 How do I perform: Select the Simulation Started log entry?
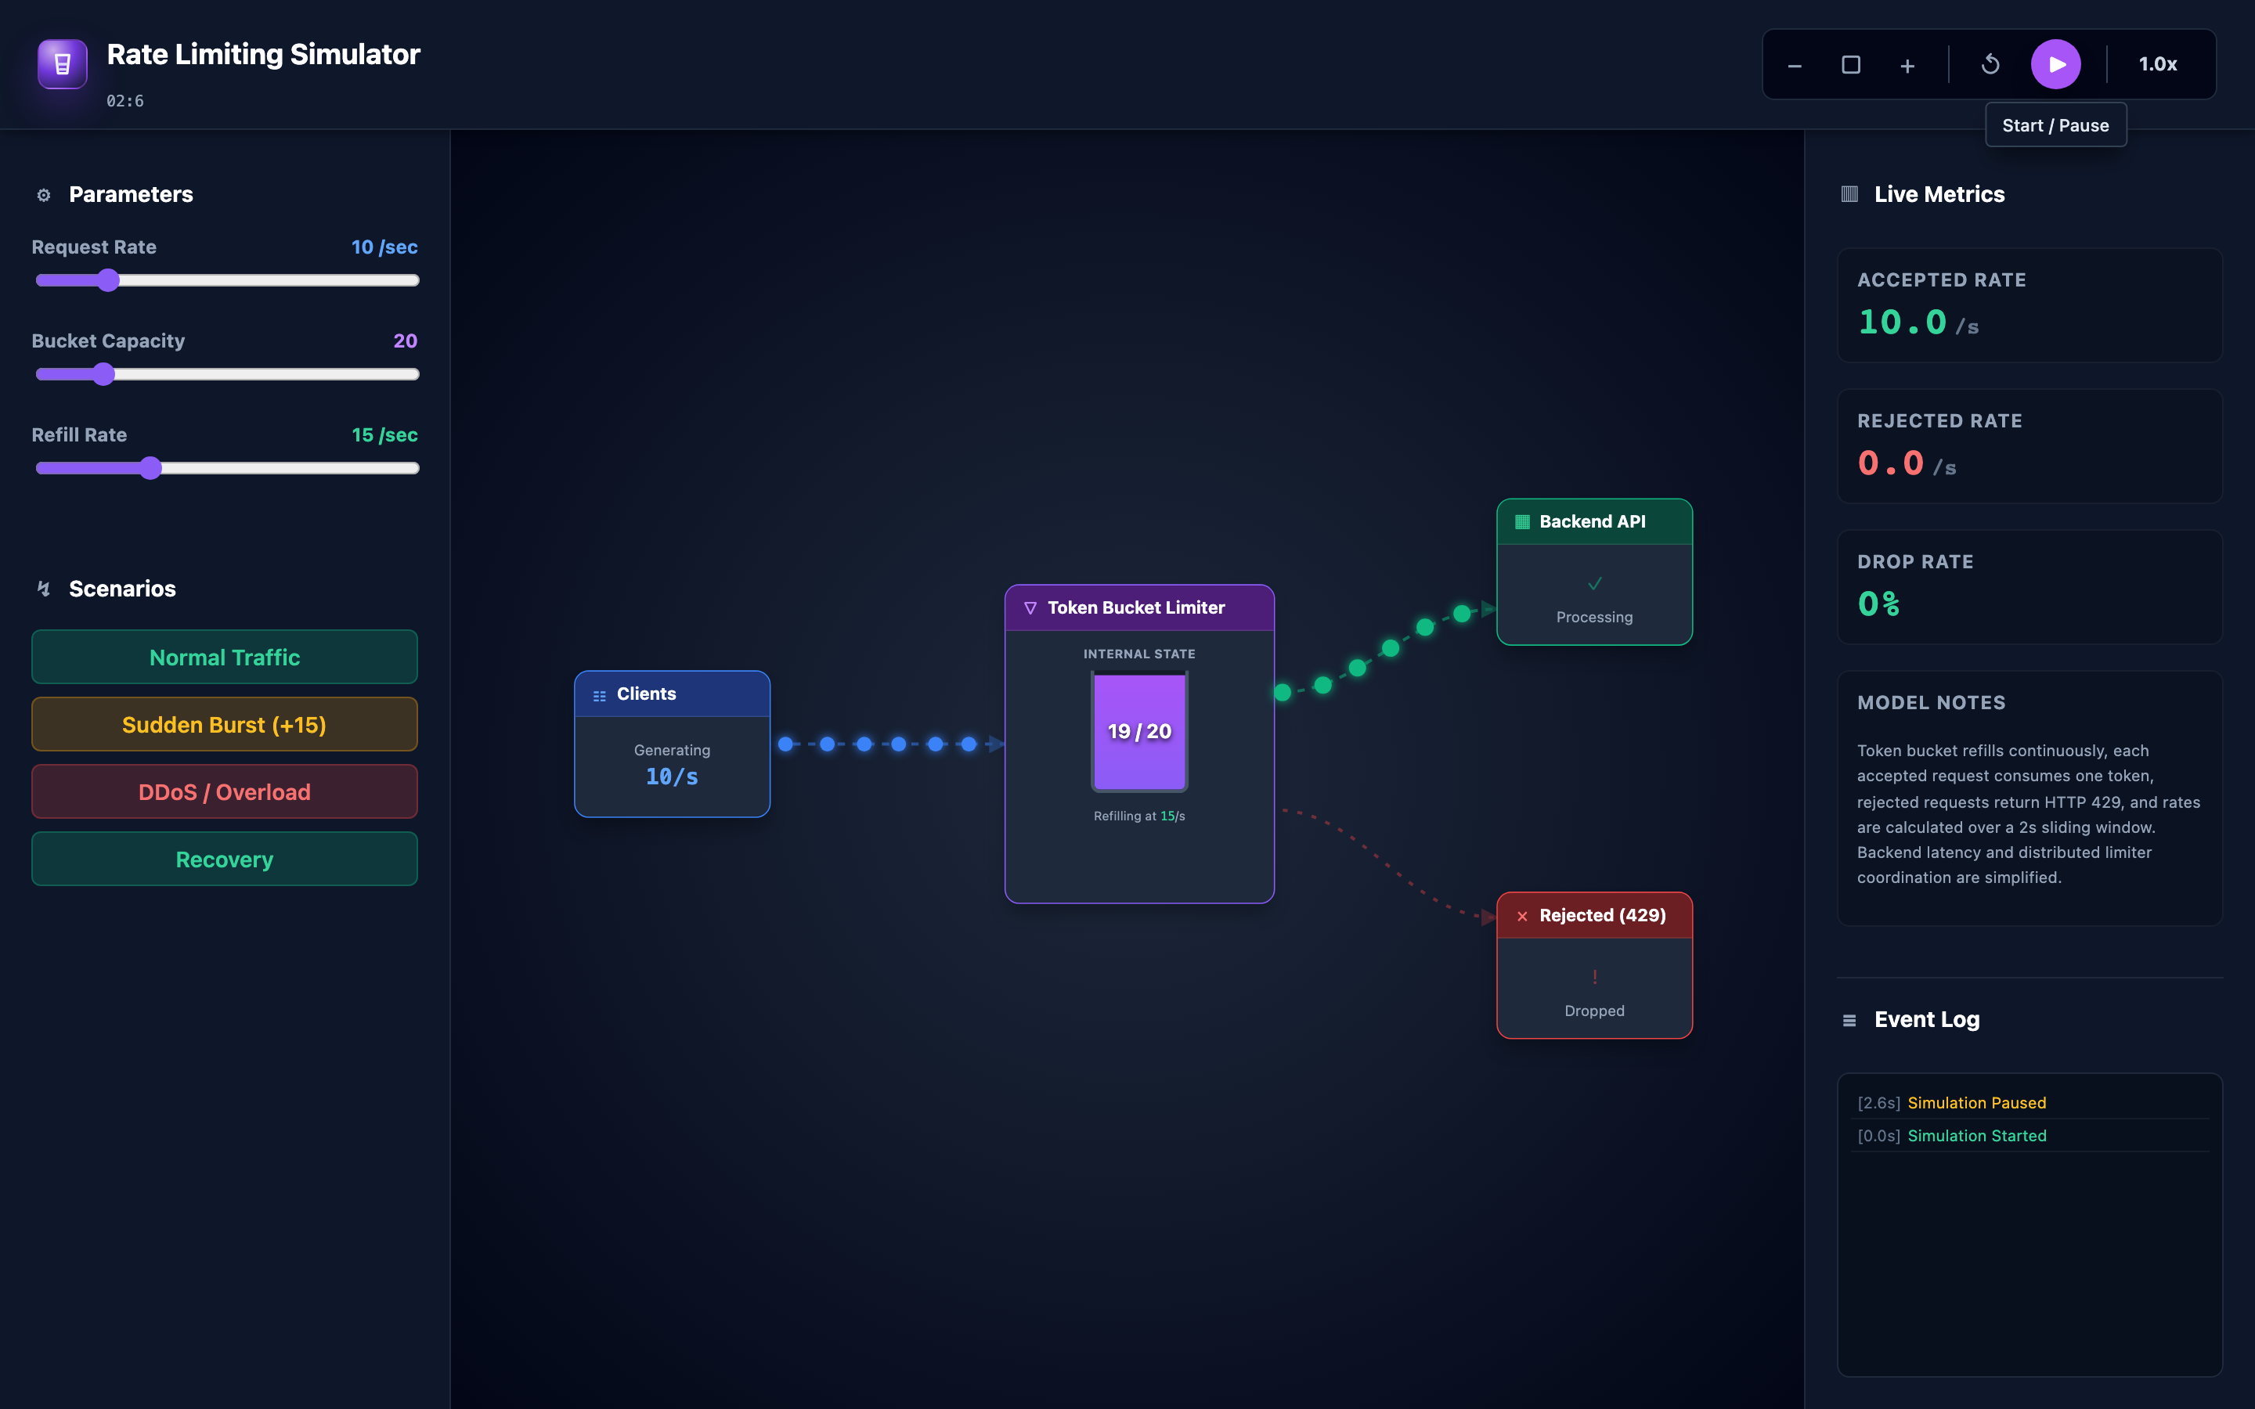point(2029,1135)
